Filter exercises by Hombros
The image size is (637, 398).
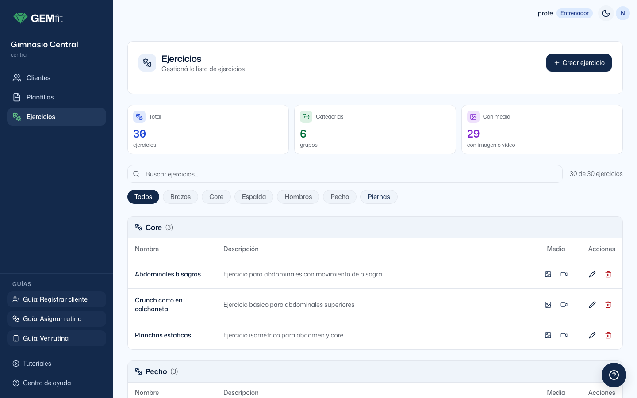[298, 197]
